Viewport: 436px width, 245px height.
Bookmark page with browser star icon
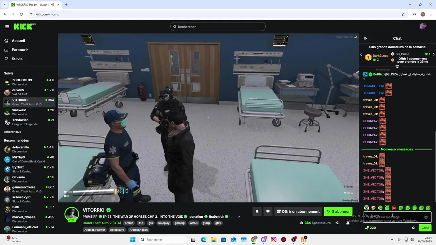pos(403,14)
